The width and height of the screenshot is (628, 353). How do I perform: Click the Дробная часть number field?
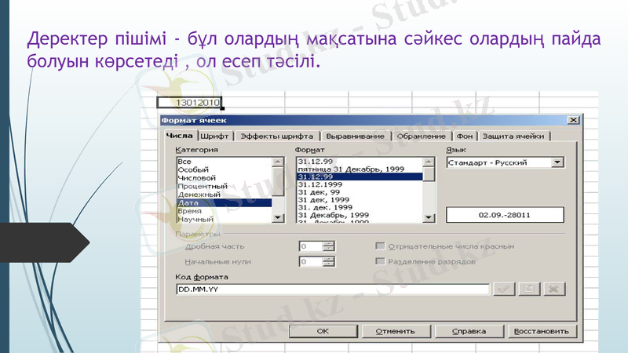click(x=310, y=246)
